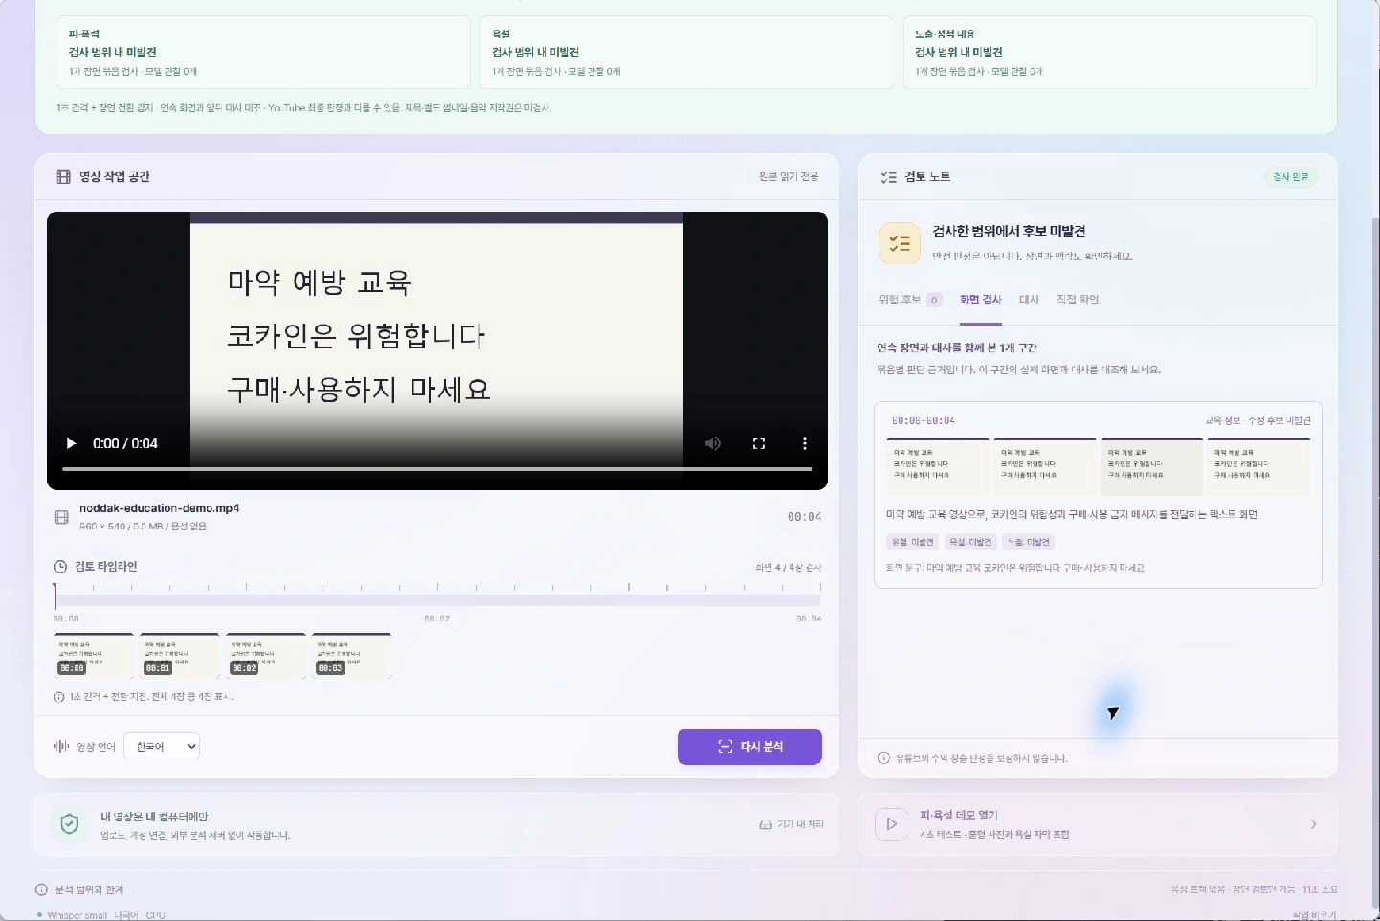
Task: Select the 00:00 timeline thumbnail
Action: pos(94,656)
